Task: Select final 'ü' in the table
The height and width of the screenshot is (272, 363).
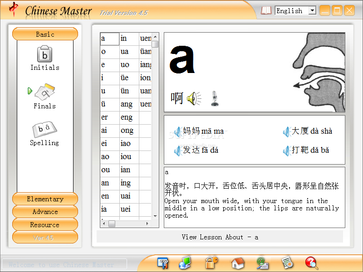Action: (x=110, y=105)
